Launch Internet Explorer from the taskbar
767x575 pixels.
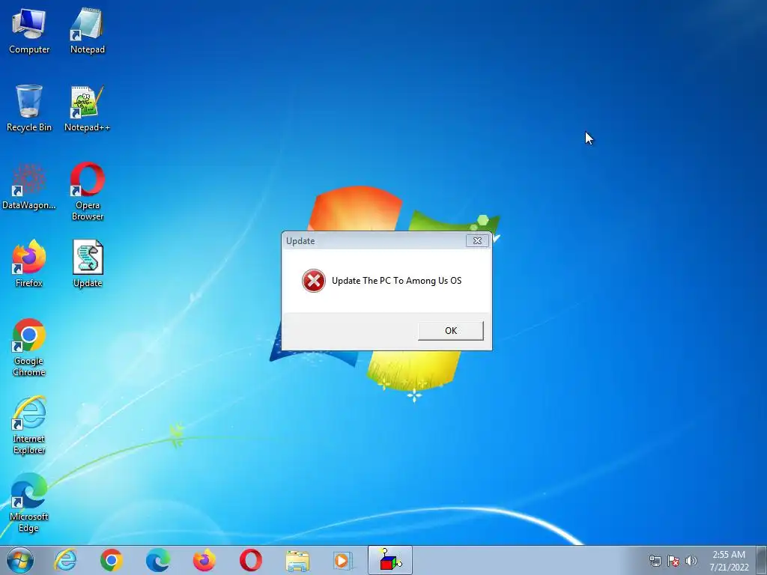[66, 560]
